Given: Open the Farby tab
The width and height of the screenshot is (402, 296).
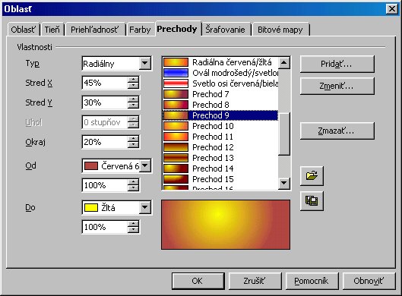Looking at the screenshot, I should pos(140,30).
